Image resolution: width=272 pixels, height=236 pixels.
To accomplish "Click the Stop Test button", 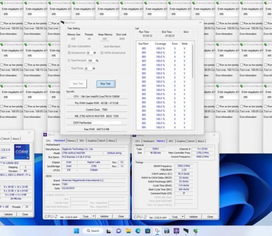I will point(105,84).
